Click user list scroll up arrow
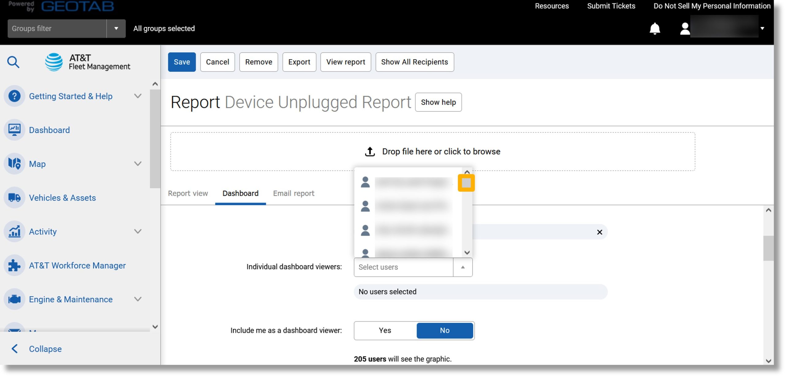The image size is (785, 376). coord(467,172)
